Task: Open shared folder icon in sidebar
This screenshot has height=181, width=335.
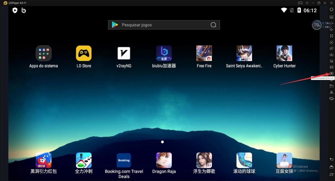Action: click(331, 86)
